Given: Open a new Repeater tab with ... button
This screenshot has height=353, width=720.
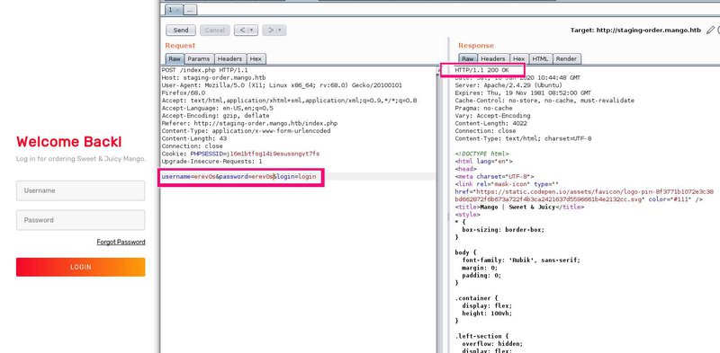Looking at the screenshot, I should coord(190,9).
